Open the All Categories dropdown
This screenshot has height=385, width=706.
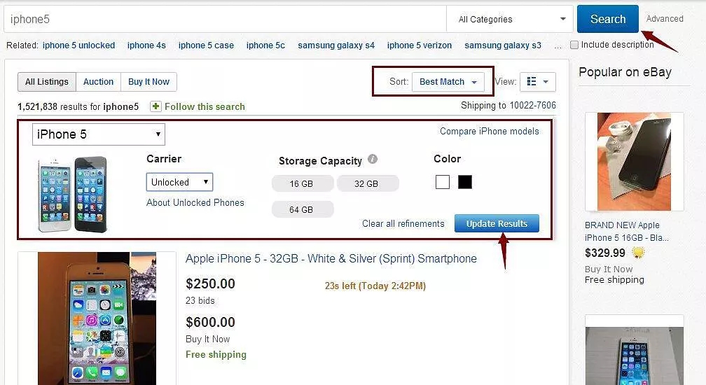[511, 19]
